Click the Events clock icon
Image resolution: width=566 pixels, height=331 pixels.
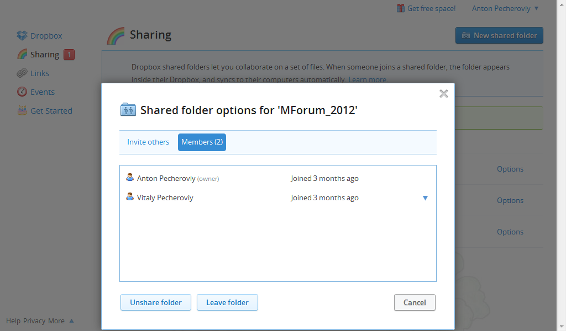22,92
